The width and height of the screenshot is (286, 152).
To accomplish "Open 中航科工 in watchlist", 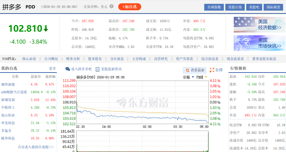I will point(8,107).
